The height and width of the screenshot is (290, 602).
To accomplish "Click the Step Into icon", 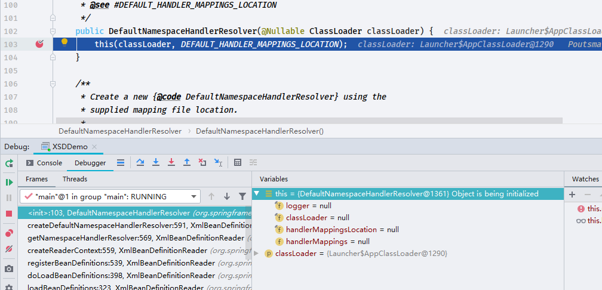I will point(156,163).
